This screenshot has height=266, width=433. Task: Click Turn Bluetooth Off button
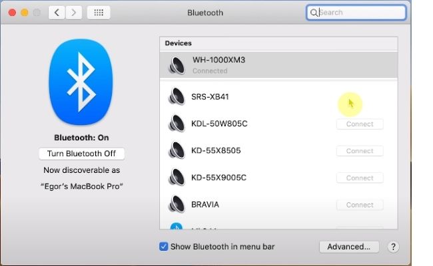click(81, 154)
